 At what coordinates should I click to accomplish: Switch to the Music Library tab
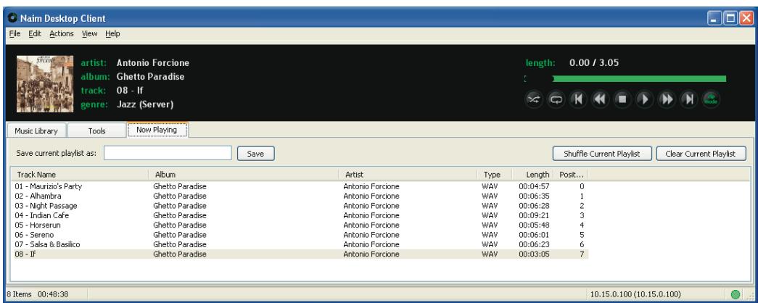(36, 131)
